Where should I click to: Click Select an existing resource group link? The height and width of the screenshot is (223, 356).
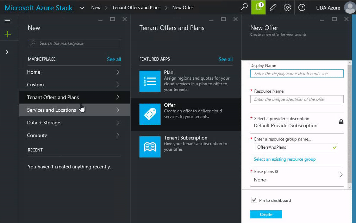pyautogui.click(x=285, y=159)
